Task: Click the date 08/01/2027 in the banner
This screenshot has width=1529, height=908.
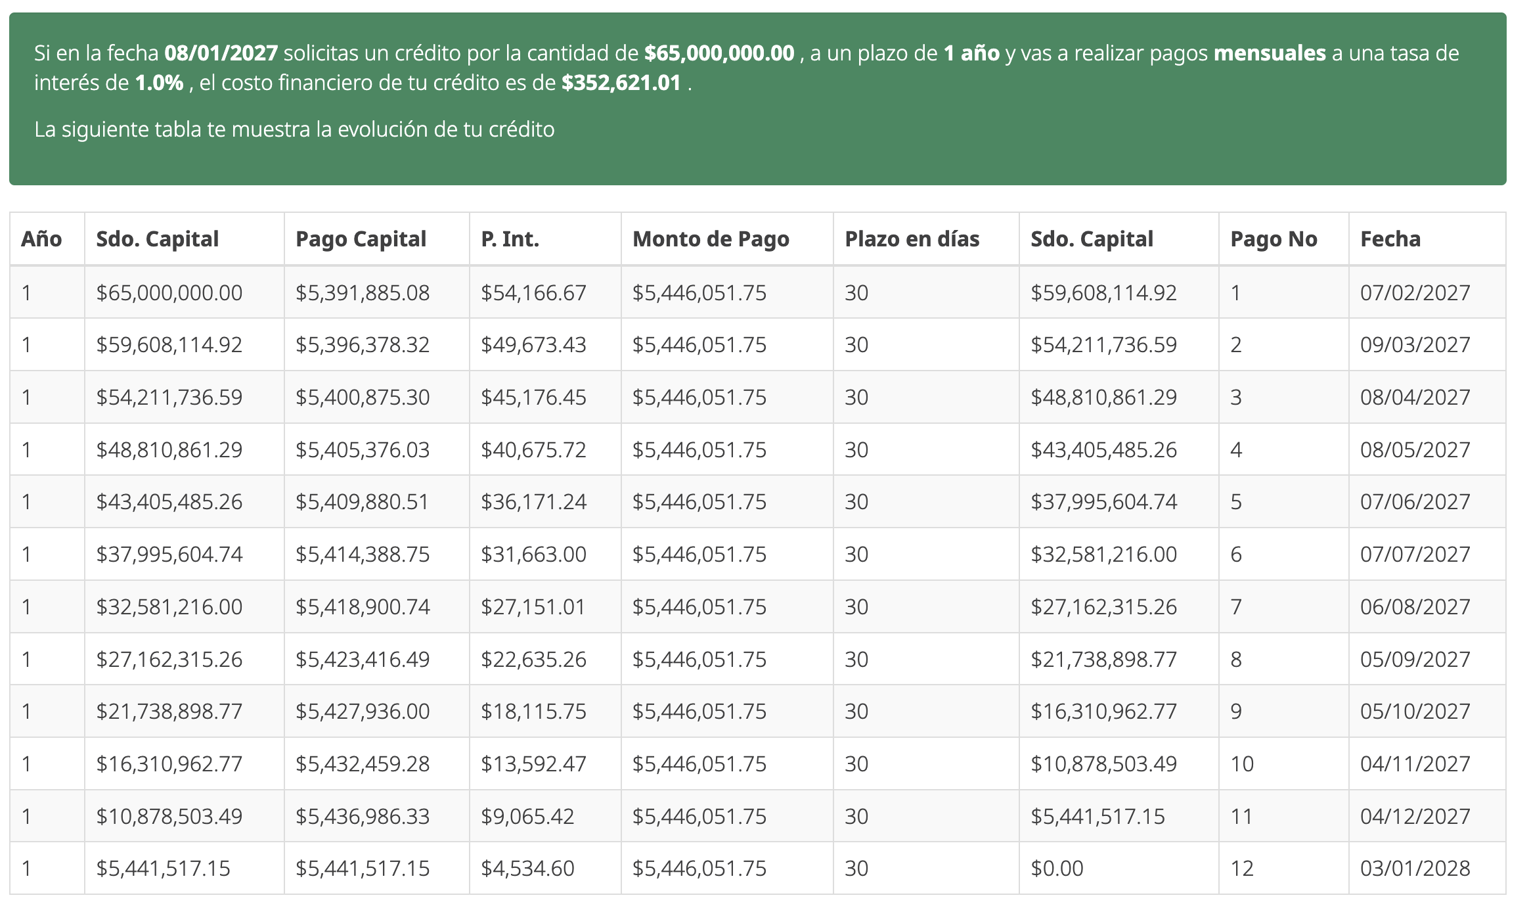Action: click(x=221, y=53)
